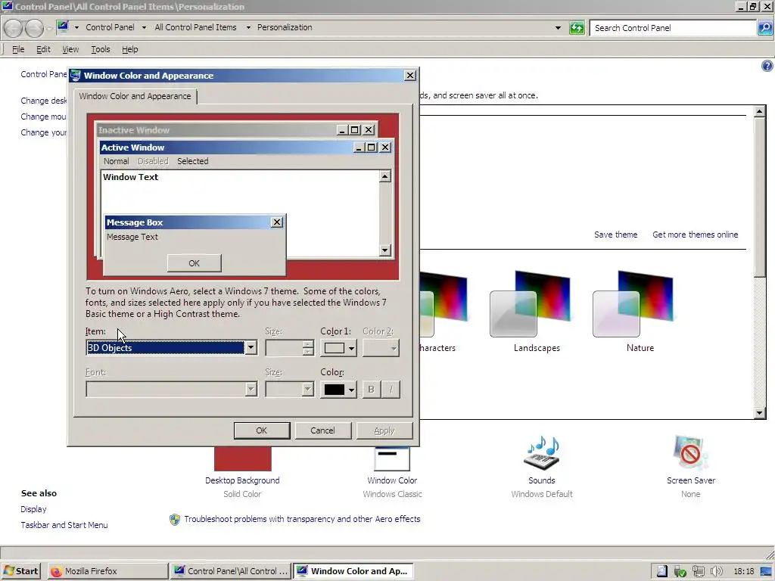The image size is (775, 581).
Task: Open the font Color black swatch picker
Action: (338, 390)
